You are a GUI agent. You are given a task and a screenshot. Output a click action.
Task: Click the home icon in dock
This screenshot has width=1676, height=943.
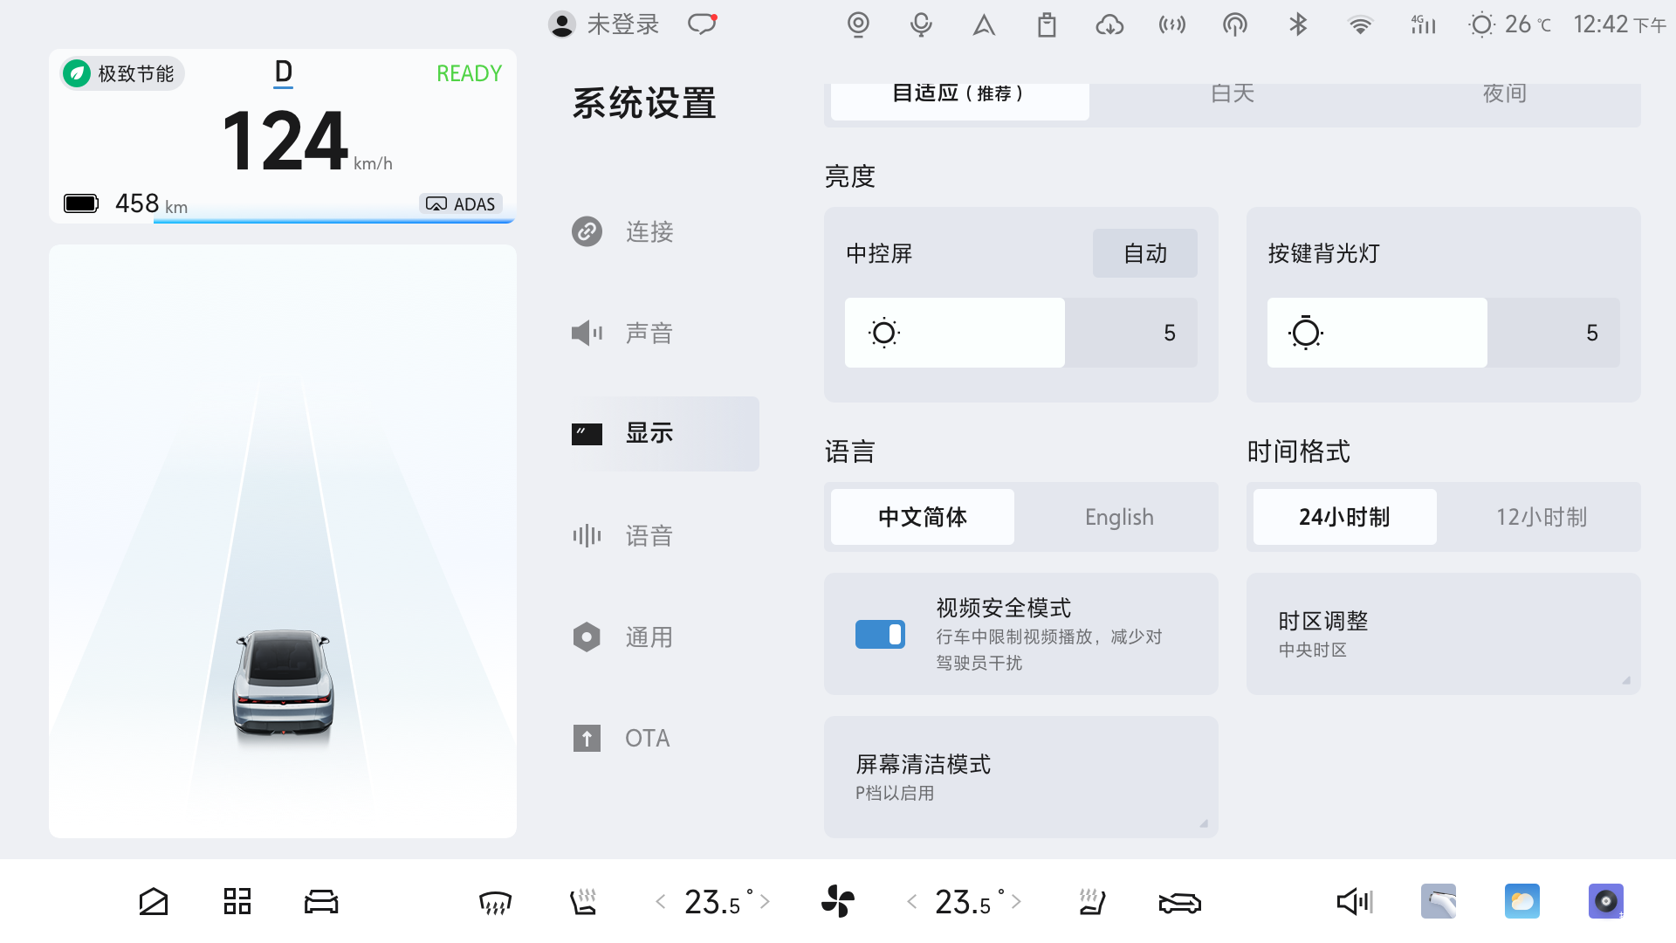click(153, 901)
